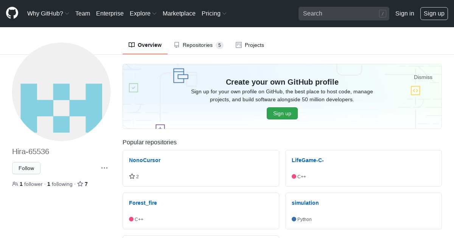View the 1 following list
The width and height of the screenshot is (454, 238).
click(x=60, y=184)
